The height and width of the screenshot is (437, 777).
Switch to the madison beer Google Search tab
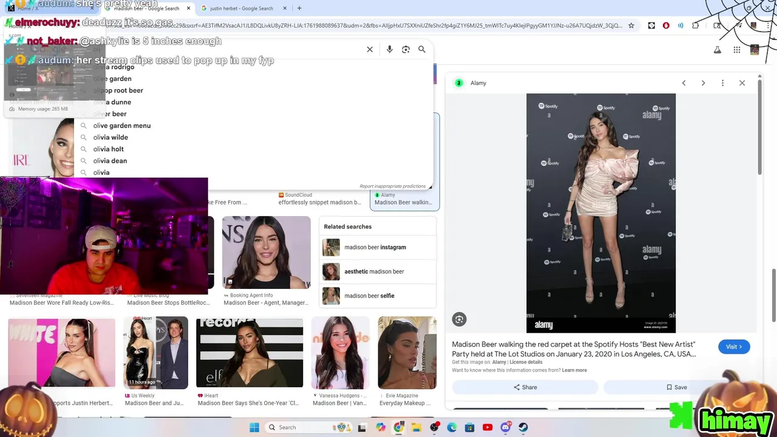pos(146,8)
